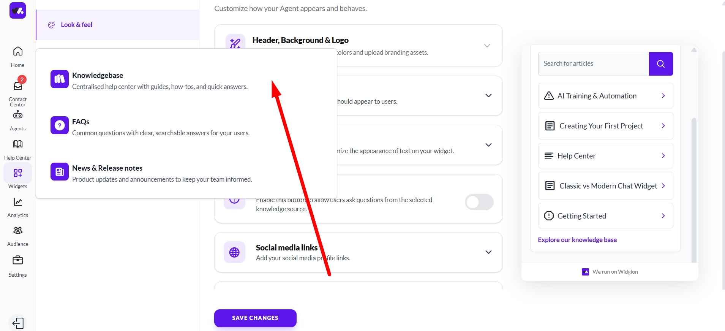Open the Home sidebar icon

tap(18, 51)
